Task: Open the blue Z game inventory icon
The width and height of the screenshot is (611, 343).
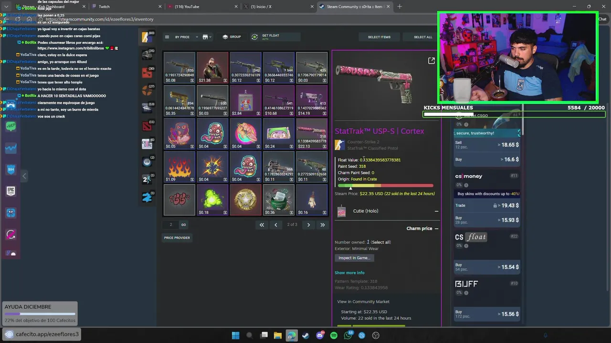Action: (x=147, y=197)
